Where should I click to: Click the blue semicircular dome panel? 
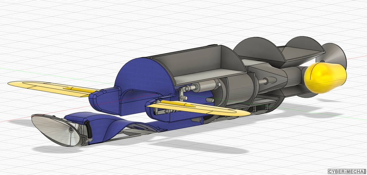pos(143,74)
